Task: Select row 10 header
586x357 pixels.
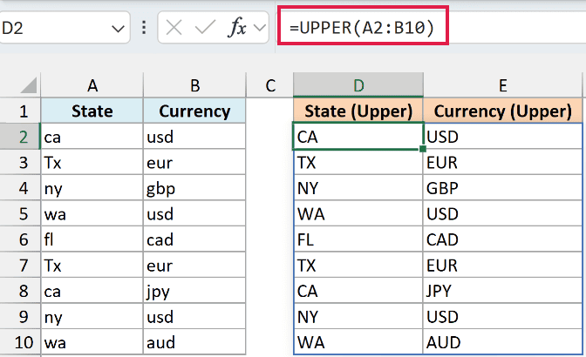Action: coord(20,342)
